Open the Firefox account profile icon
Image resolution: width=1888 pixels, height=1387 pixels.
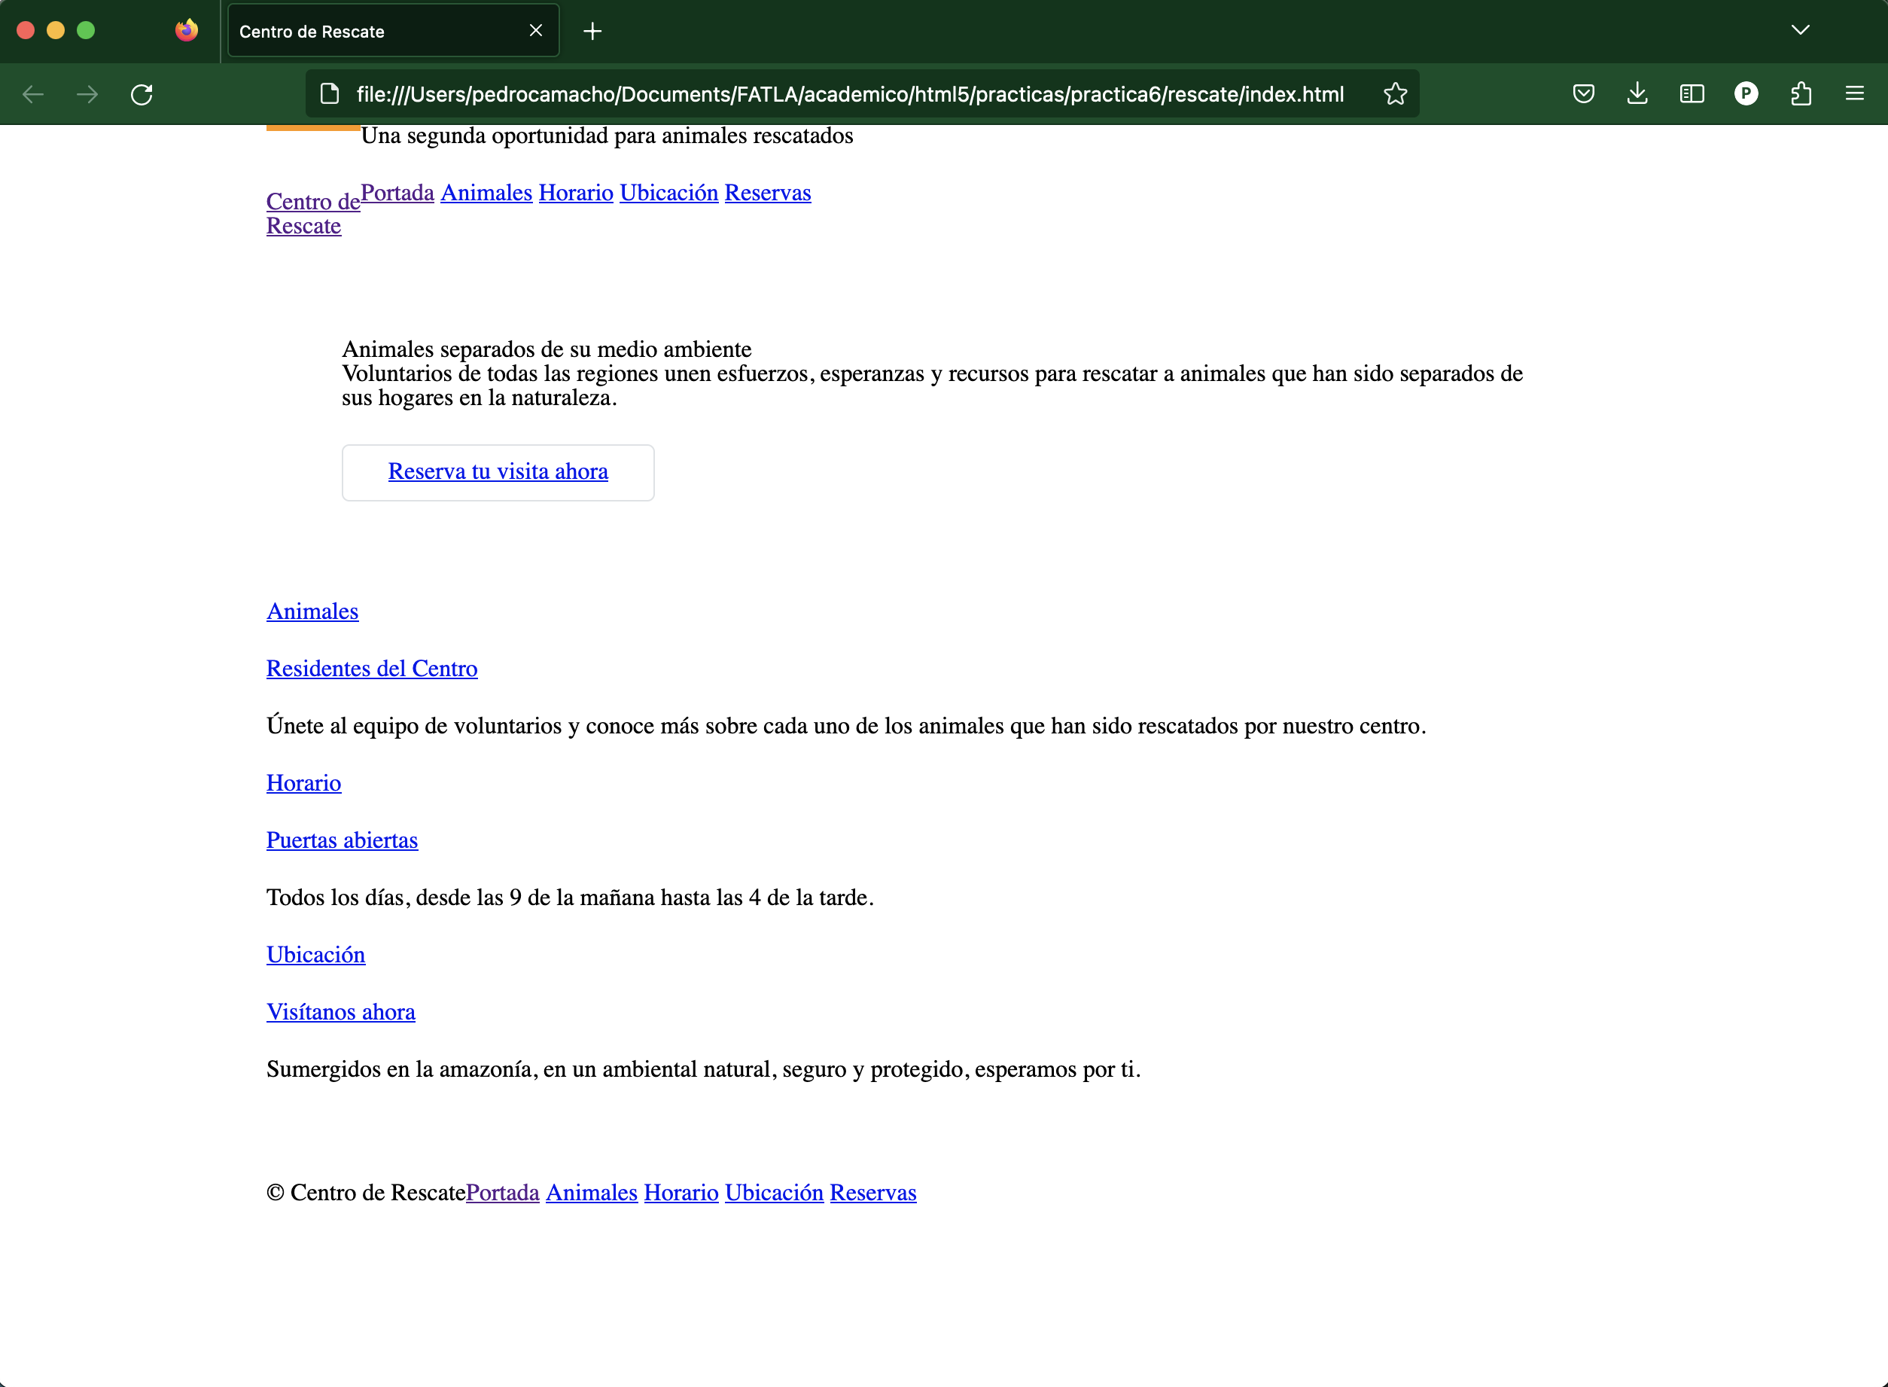(x=1746, y=94)
